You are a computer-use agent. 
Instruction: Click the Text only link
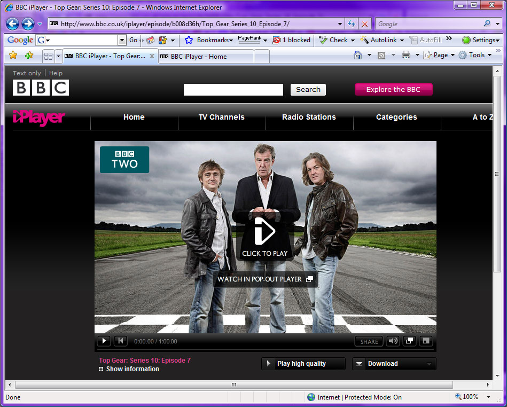[x=27, y=73]
